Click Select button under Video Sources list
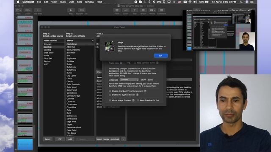 coord(48,139)
